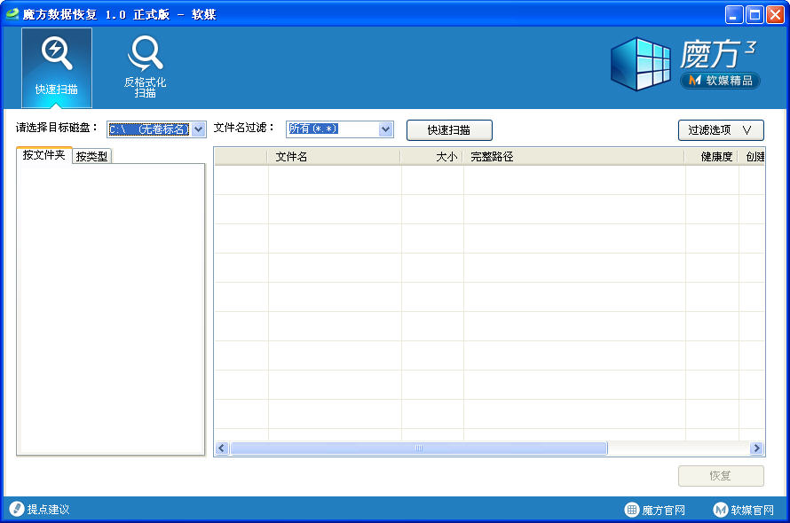Open the 文件名过滤 filter dropdown arrow

[x=385, y=129]
